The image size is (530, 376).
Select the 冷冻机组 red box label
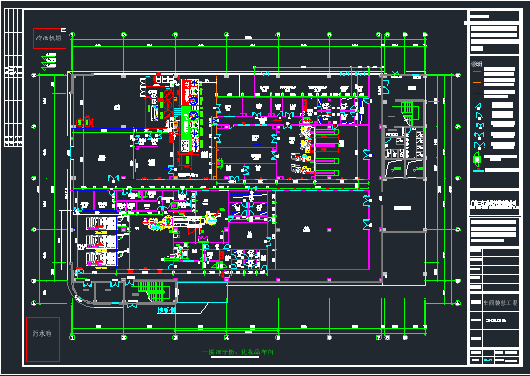click(49, 38)
